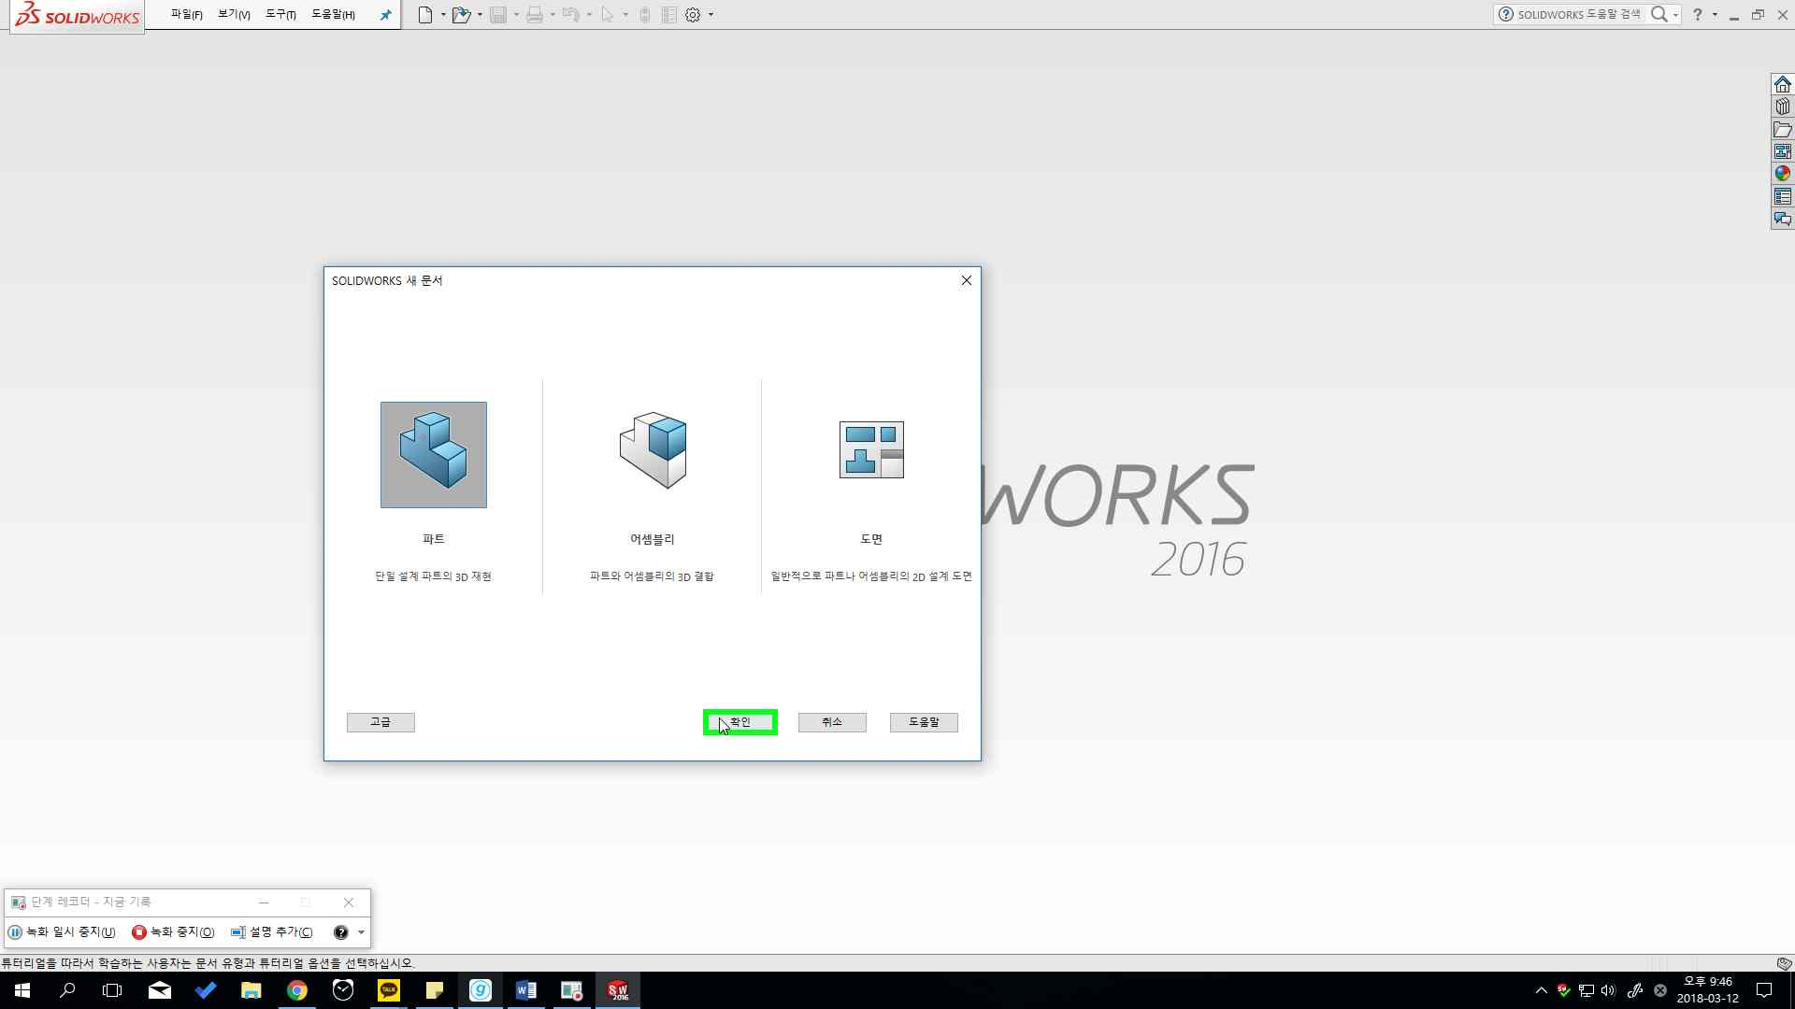This screenshot has height=1009, width=1795.
Task: Open the 도구(T) menu
Action: [x=280, y=15]
